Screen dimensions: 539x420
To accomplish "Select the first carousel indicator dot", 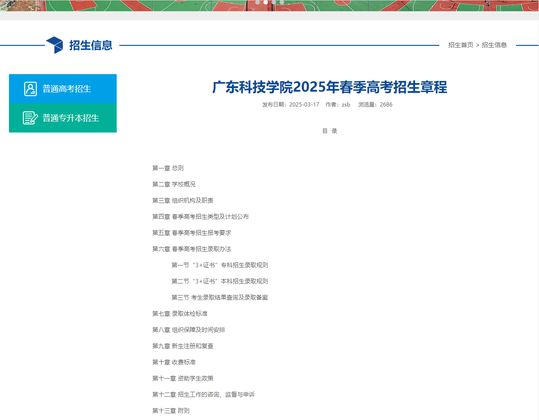I will click(258, 2).
